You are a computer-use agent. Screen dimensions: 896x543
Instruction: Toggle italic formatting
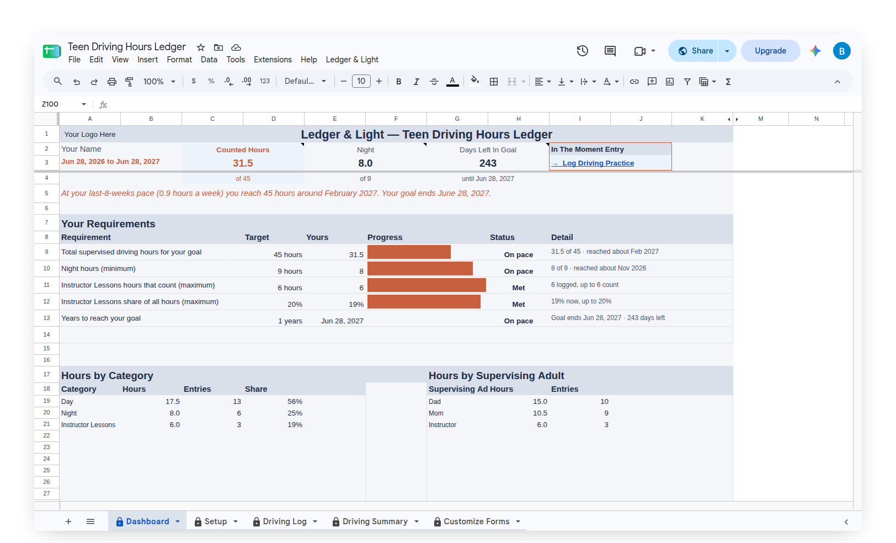point(417,82)
